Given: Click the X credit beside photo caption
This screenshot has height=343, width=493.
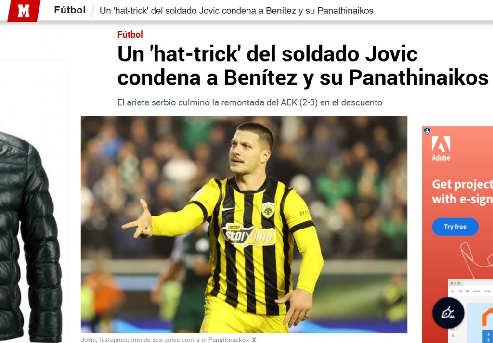Looking at the screenshot, I should [x=254, y=340].
